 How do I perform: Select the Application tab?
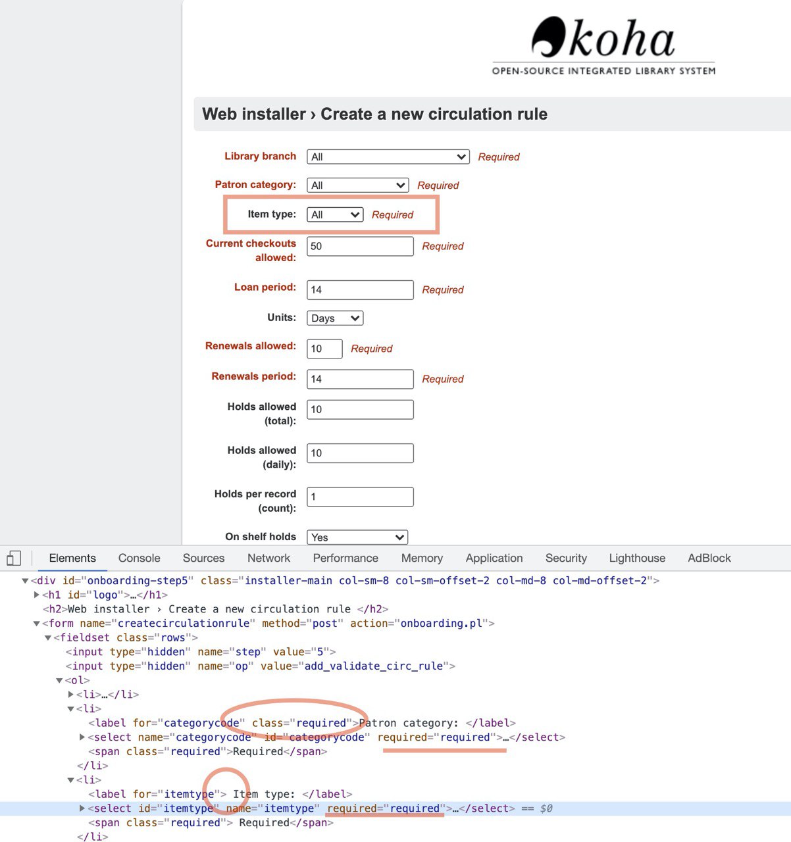click(x=494, y=558)
